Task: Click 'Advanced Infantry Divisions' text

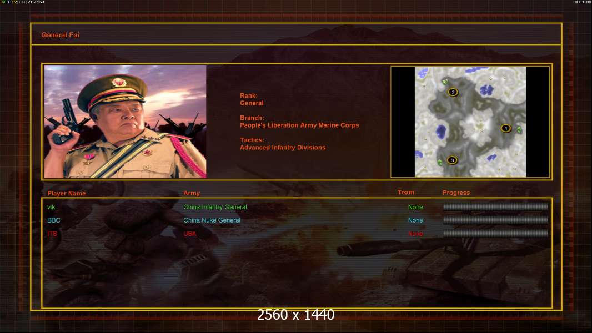Action: tap(283, 148)
